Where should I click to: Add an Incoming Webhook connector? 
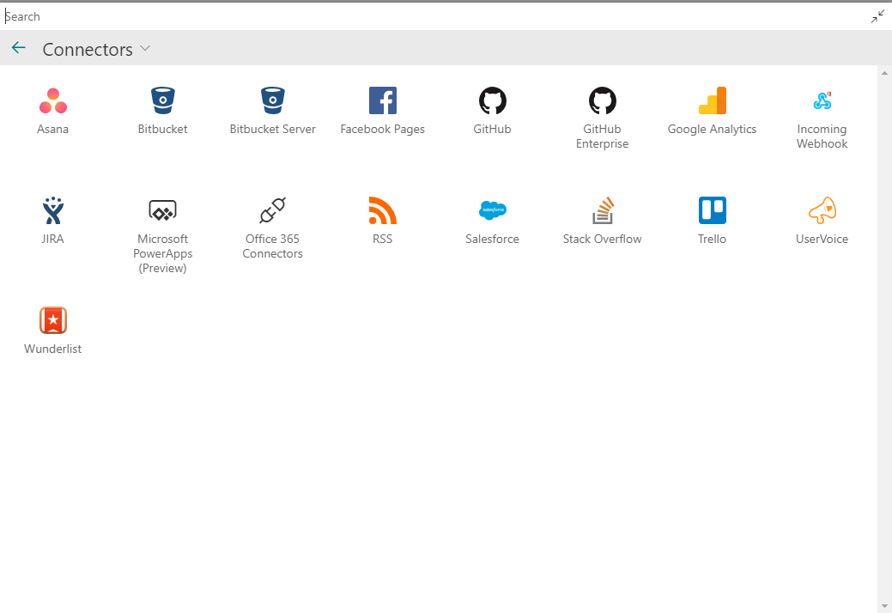click(x=822, y=101)
